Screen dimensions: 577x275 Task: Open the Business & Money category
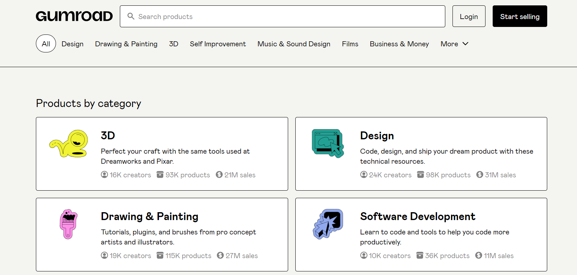(399, 44)
